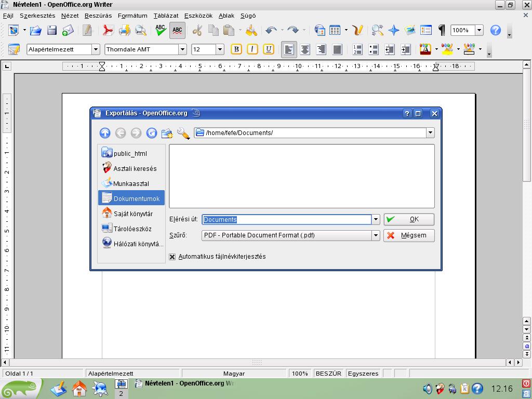This screenshot has height=399, width=532.
Task: Click the Export as PDF toolbar icon
Action: coord(108,30)
